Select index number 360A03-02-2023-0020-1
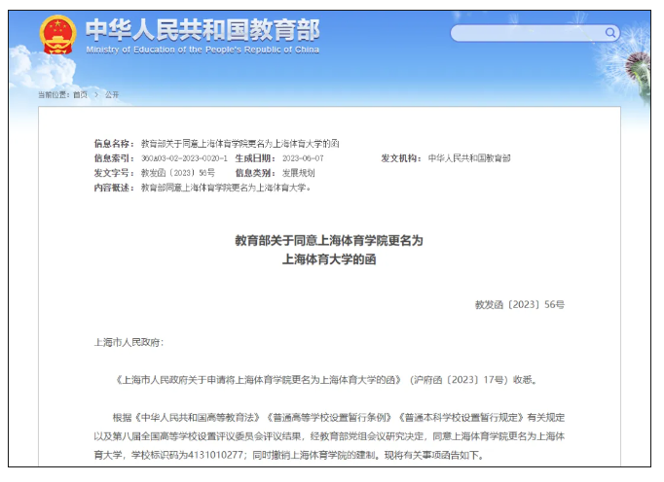The image size is (664, 482). 184,158
